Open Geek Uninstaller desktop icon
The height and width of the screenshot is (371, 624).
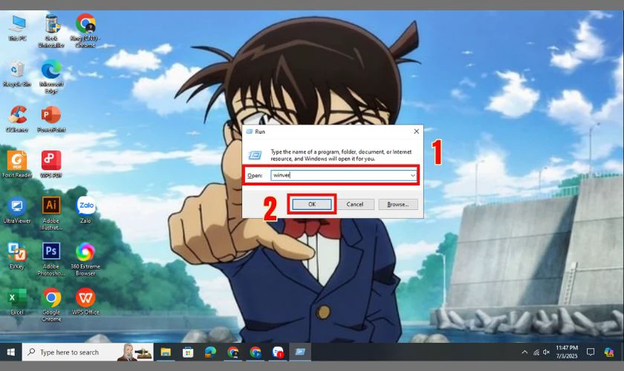point(51,31)
